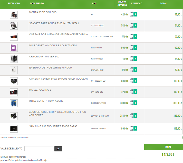The width and height of the screenshot is (183, 163).
Task: Select the Samsung 850 EVO quantity box
Action: 135,128
